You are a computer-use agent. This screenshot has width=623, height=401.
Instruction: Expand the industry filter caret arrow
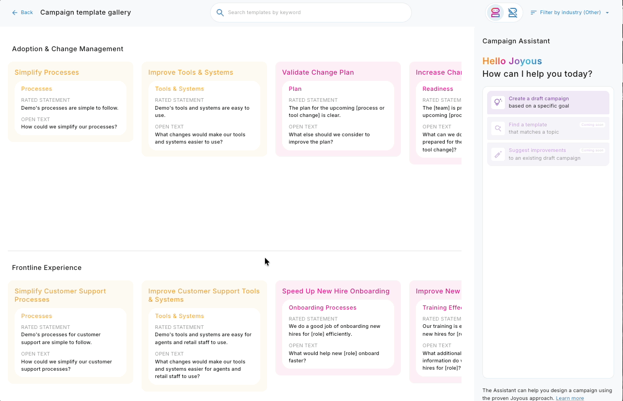coord(607,13)
